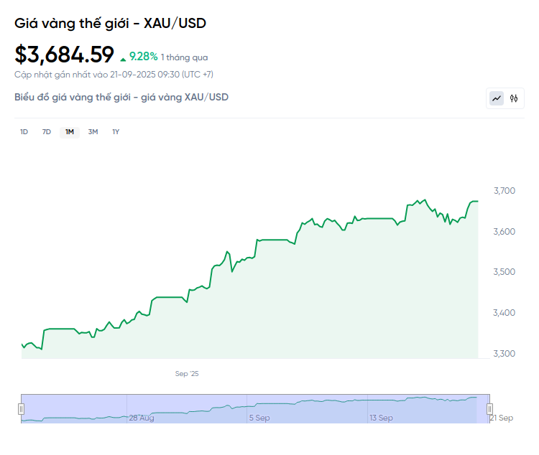This screenshot has height=455, width=539.
Task: Click the 13 Sep marker in the navigator
Action: click(x=381, y=418)
